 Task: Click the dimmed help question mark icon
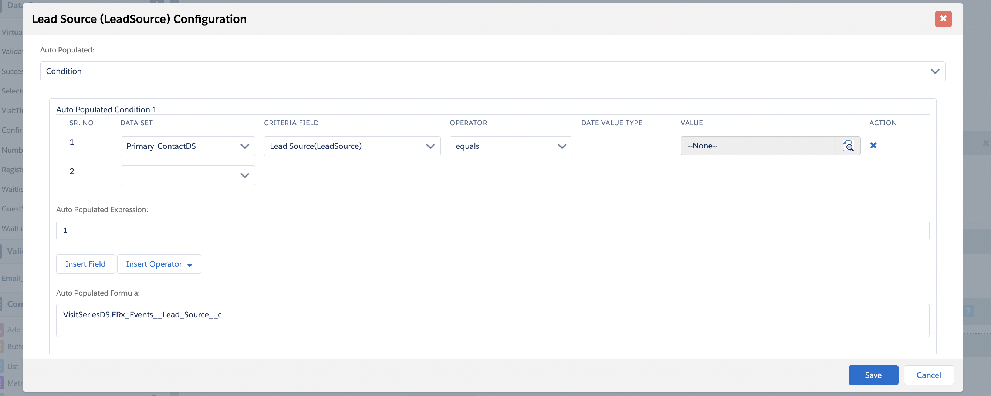968,311
